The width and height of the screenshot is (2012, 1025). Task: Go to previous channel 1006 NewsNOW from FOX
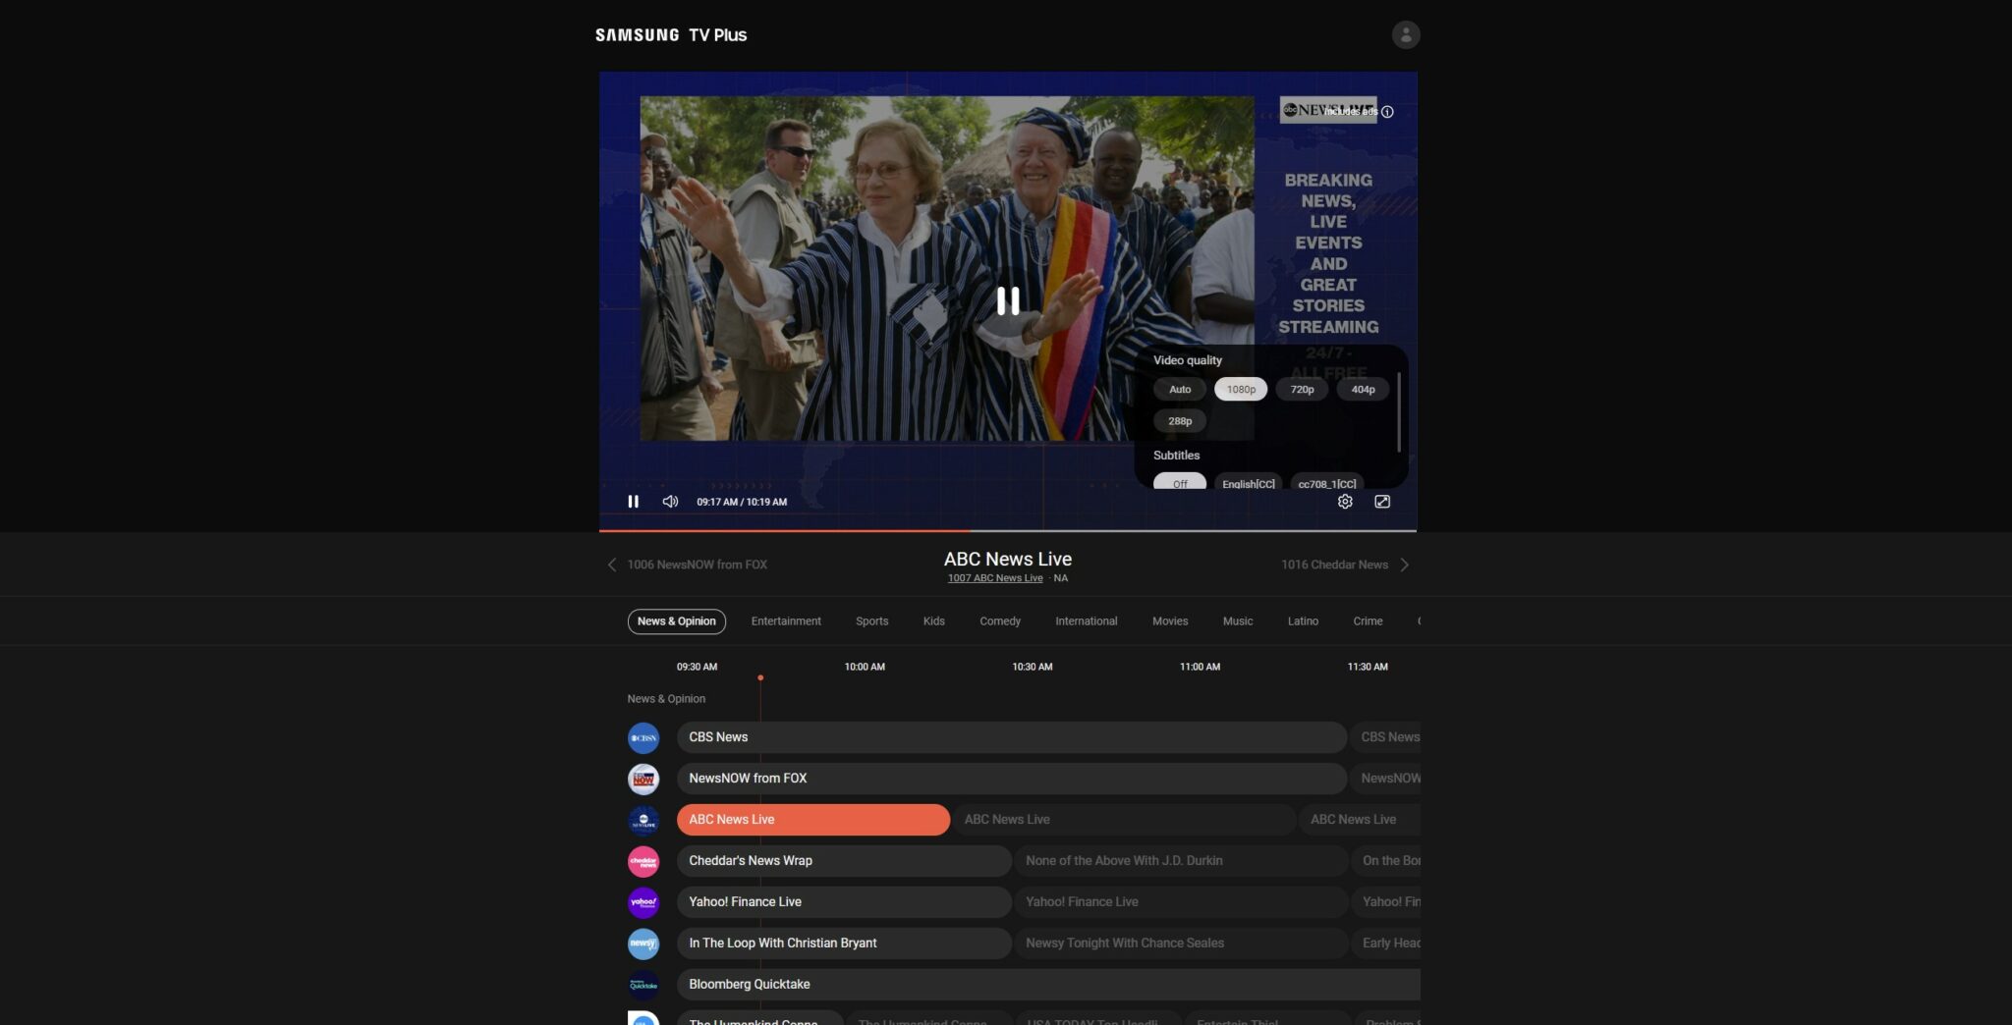click(688, 565)
